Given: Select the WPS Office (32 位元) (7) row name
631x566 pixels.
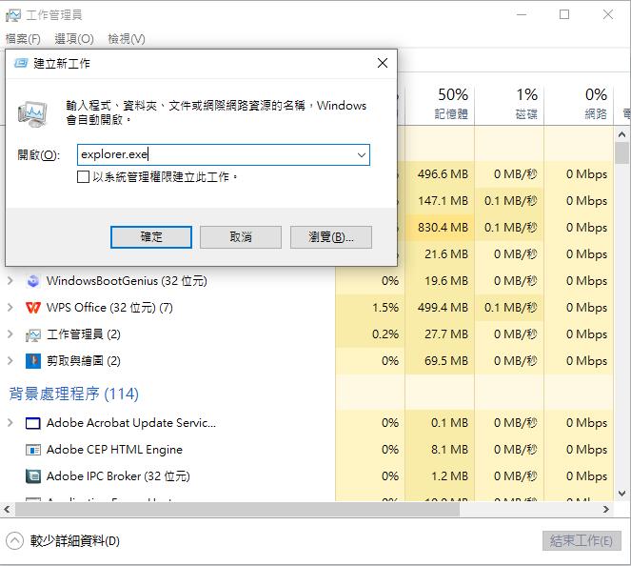Looking at the screenshot, I should pos(109,308).
